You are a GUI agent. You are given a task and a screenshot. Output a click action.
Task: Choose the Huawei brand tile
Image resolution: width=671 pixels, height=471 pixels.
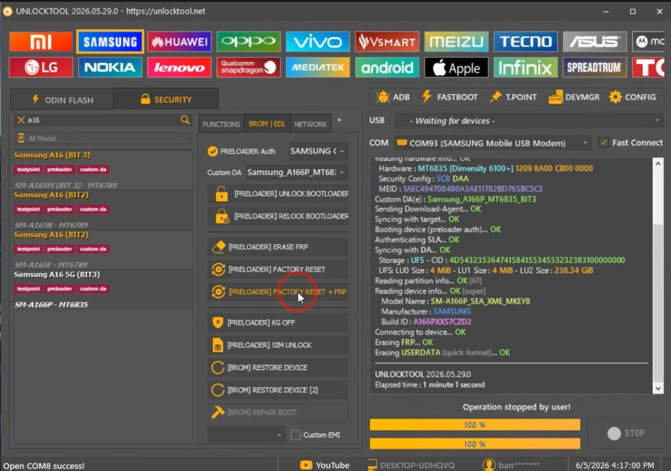coord(179,42)
